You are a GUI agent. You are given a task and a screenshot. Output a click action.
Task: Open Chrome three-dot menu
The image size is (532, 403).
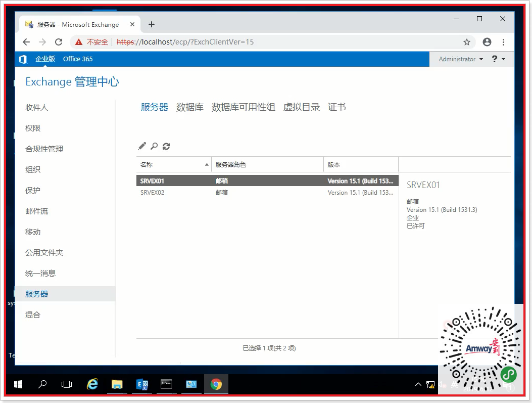504,42
